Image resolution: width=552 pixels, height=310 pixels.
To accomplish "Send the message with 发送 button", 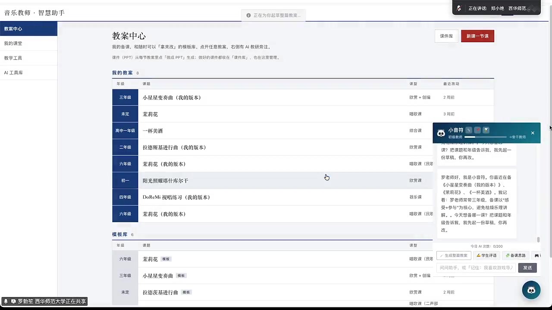I will (x=527, y=268).
